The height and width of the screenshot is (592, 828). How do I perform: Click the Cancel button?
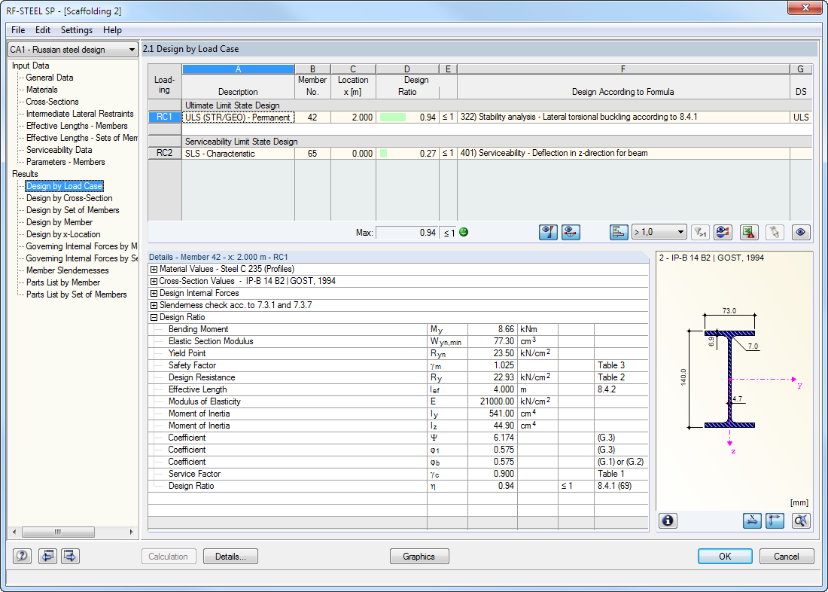point(787,556)
